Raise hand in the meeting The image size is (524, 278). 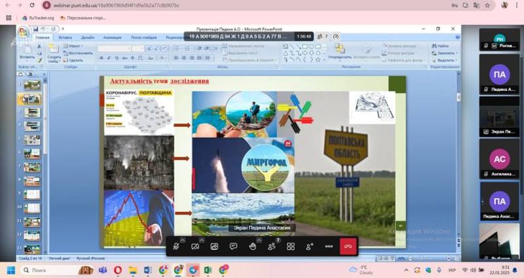click(x=252, y=247)
